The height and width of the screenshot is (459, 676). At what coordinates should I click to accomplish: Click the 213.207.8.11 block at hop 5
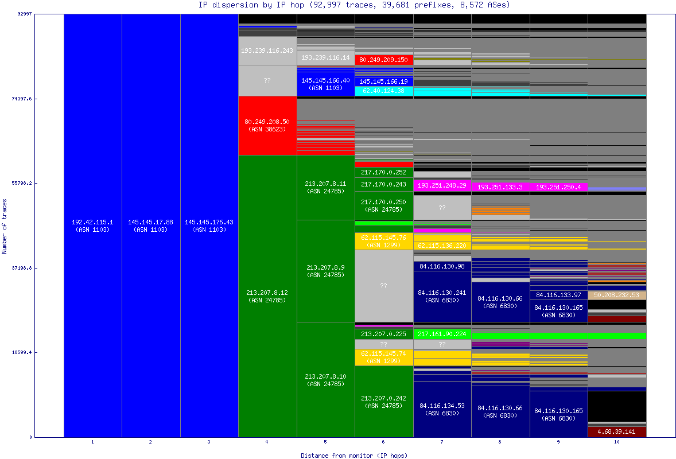point(325,186)
